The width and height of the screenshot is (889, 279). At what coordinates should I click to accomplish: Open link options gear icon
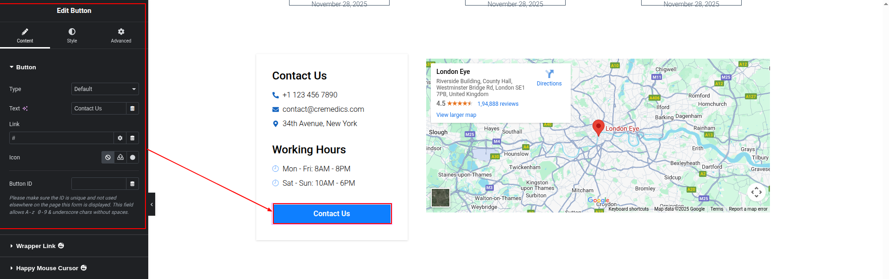click(x=120, y=138)
